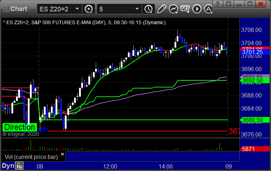Click the 08 date axis label
The image size is (271, 171).
tap(40, 166)
